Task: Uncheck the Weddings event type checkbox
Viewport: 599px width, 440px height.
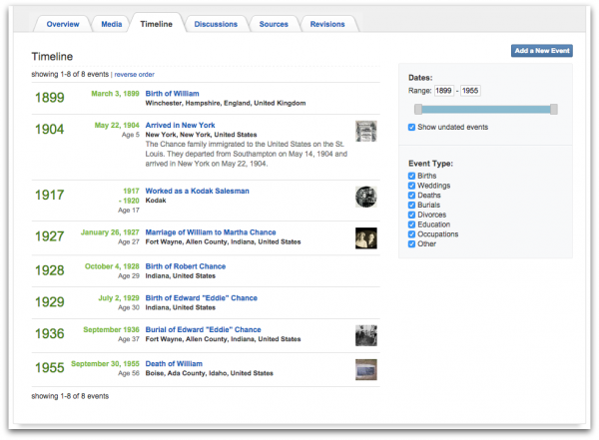Action: [x=411, y=186]
